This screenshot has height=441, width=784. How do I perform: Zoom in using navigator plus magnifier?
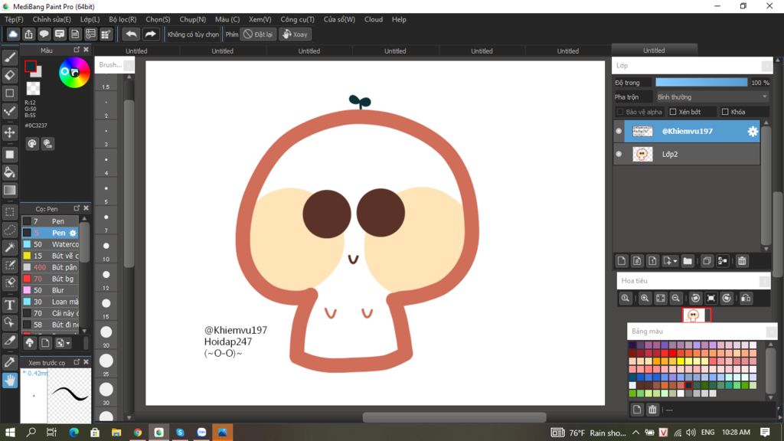(x=645, y=298)
